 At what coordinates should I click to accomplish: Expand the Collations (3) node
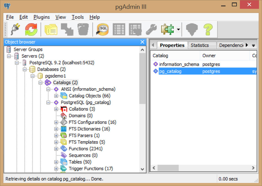pos(56,109)
